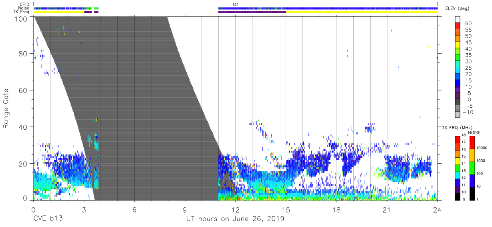Click the '13' label on TX FRQ colorbar
Viewport: 492px width, 227px height.
pos(464,171)
